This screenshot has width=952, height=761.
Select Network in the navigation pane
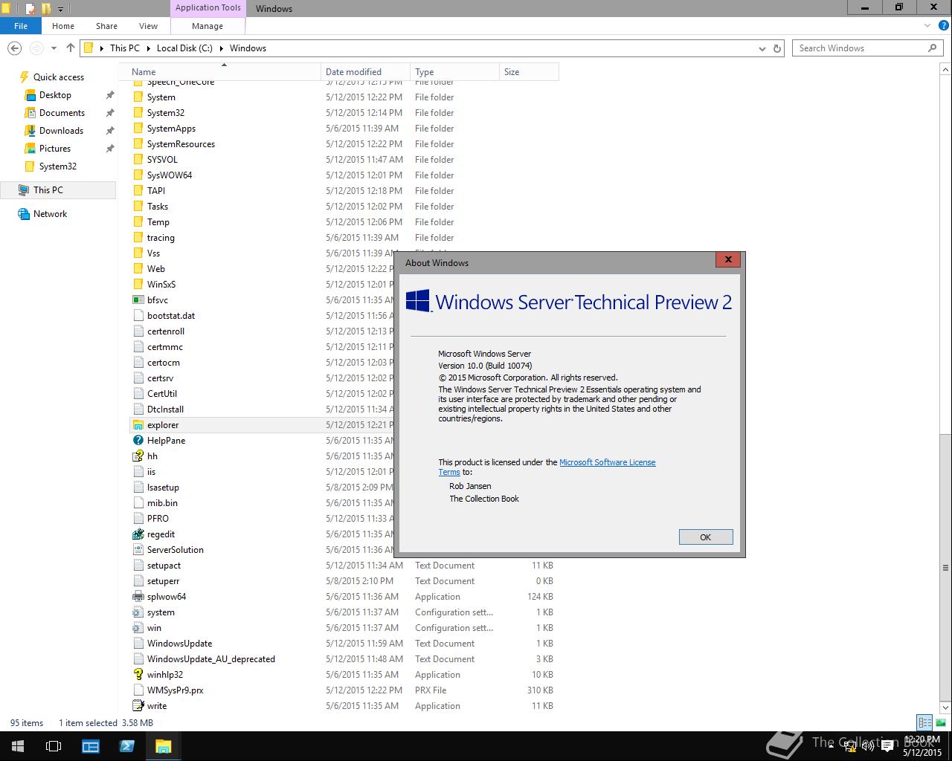(50, 214)
